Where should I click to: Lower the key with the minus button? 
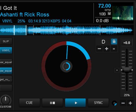click(99, 49)
